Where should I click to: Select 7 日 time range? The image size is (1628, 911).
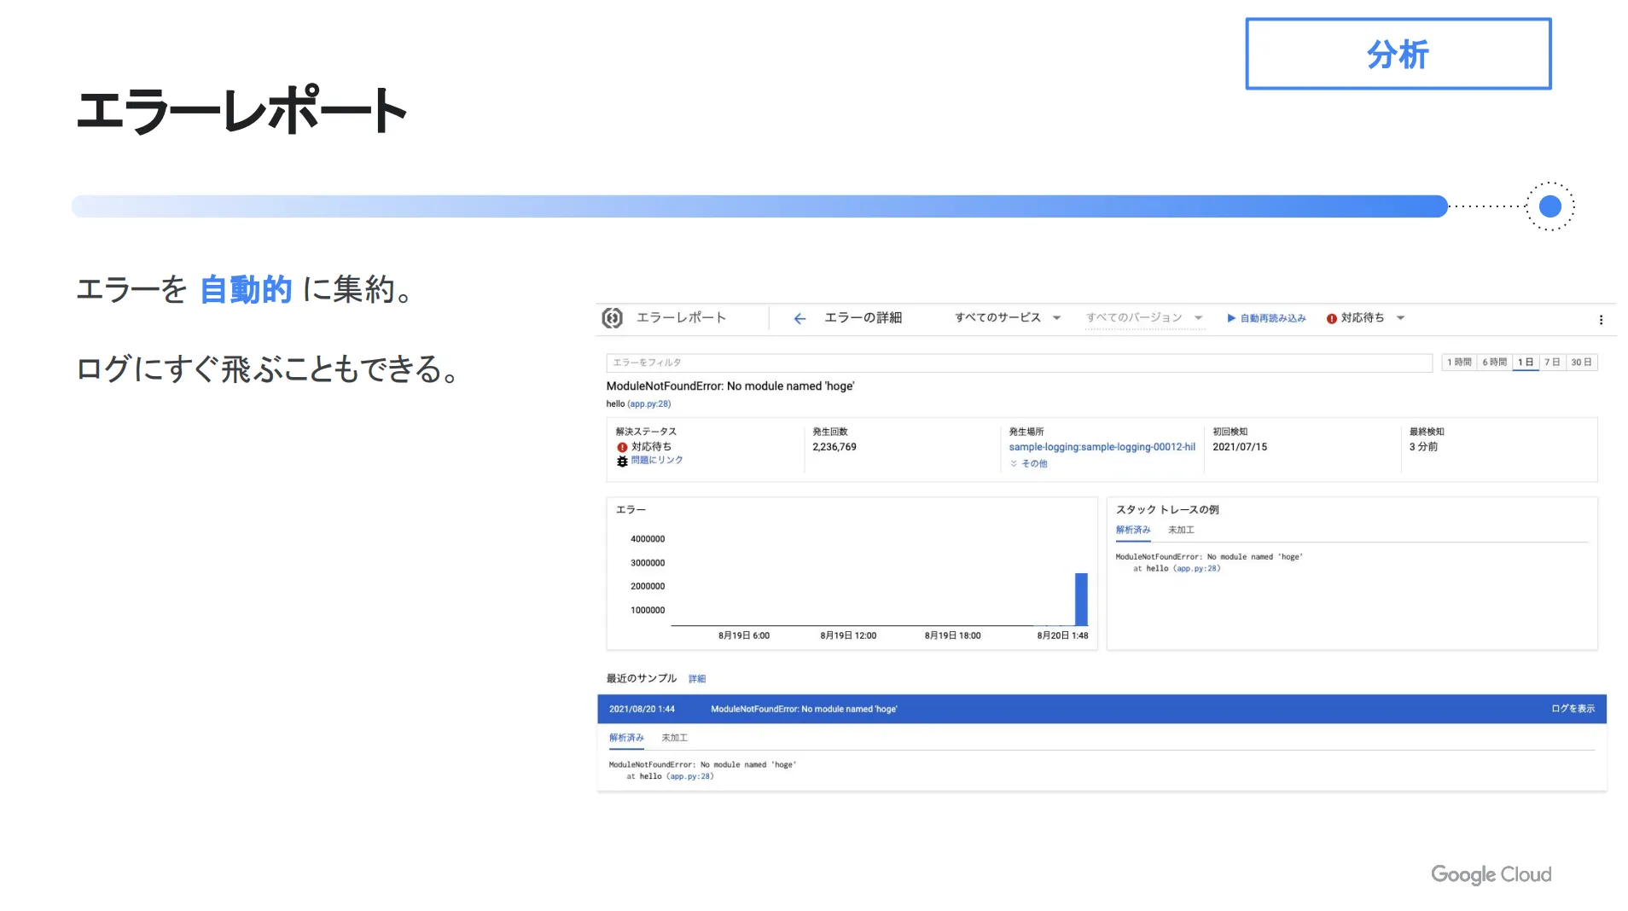tap(1551, 362)
